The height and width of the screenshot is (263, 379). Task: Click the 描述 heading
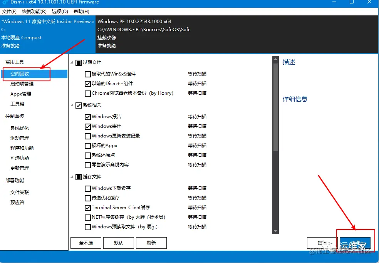pos(289,62)
